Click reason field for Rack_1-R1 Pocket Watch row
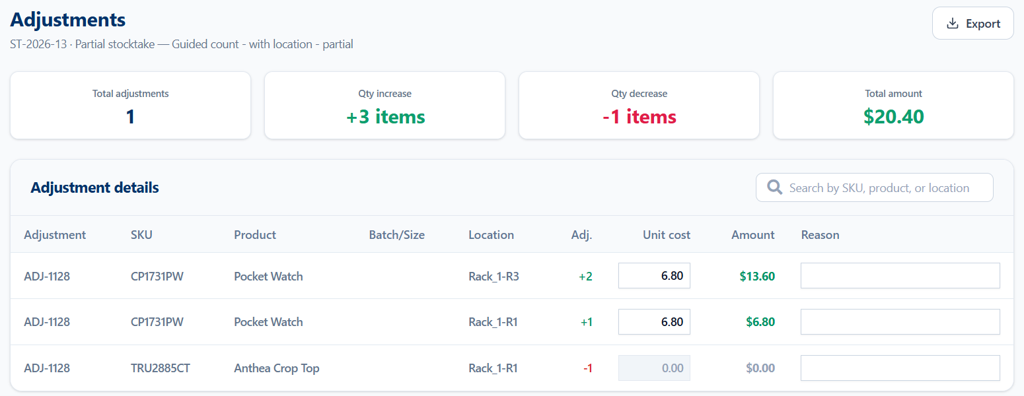 point(900,322)
